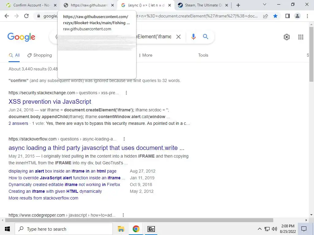Open network status tray icon
The width and height of the screenshot is (314, 235).
coord(267,229)
